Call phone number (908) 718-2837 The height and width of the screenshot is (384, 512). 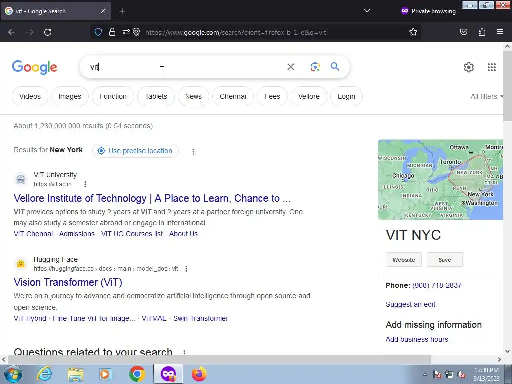pos(437,285)
